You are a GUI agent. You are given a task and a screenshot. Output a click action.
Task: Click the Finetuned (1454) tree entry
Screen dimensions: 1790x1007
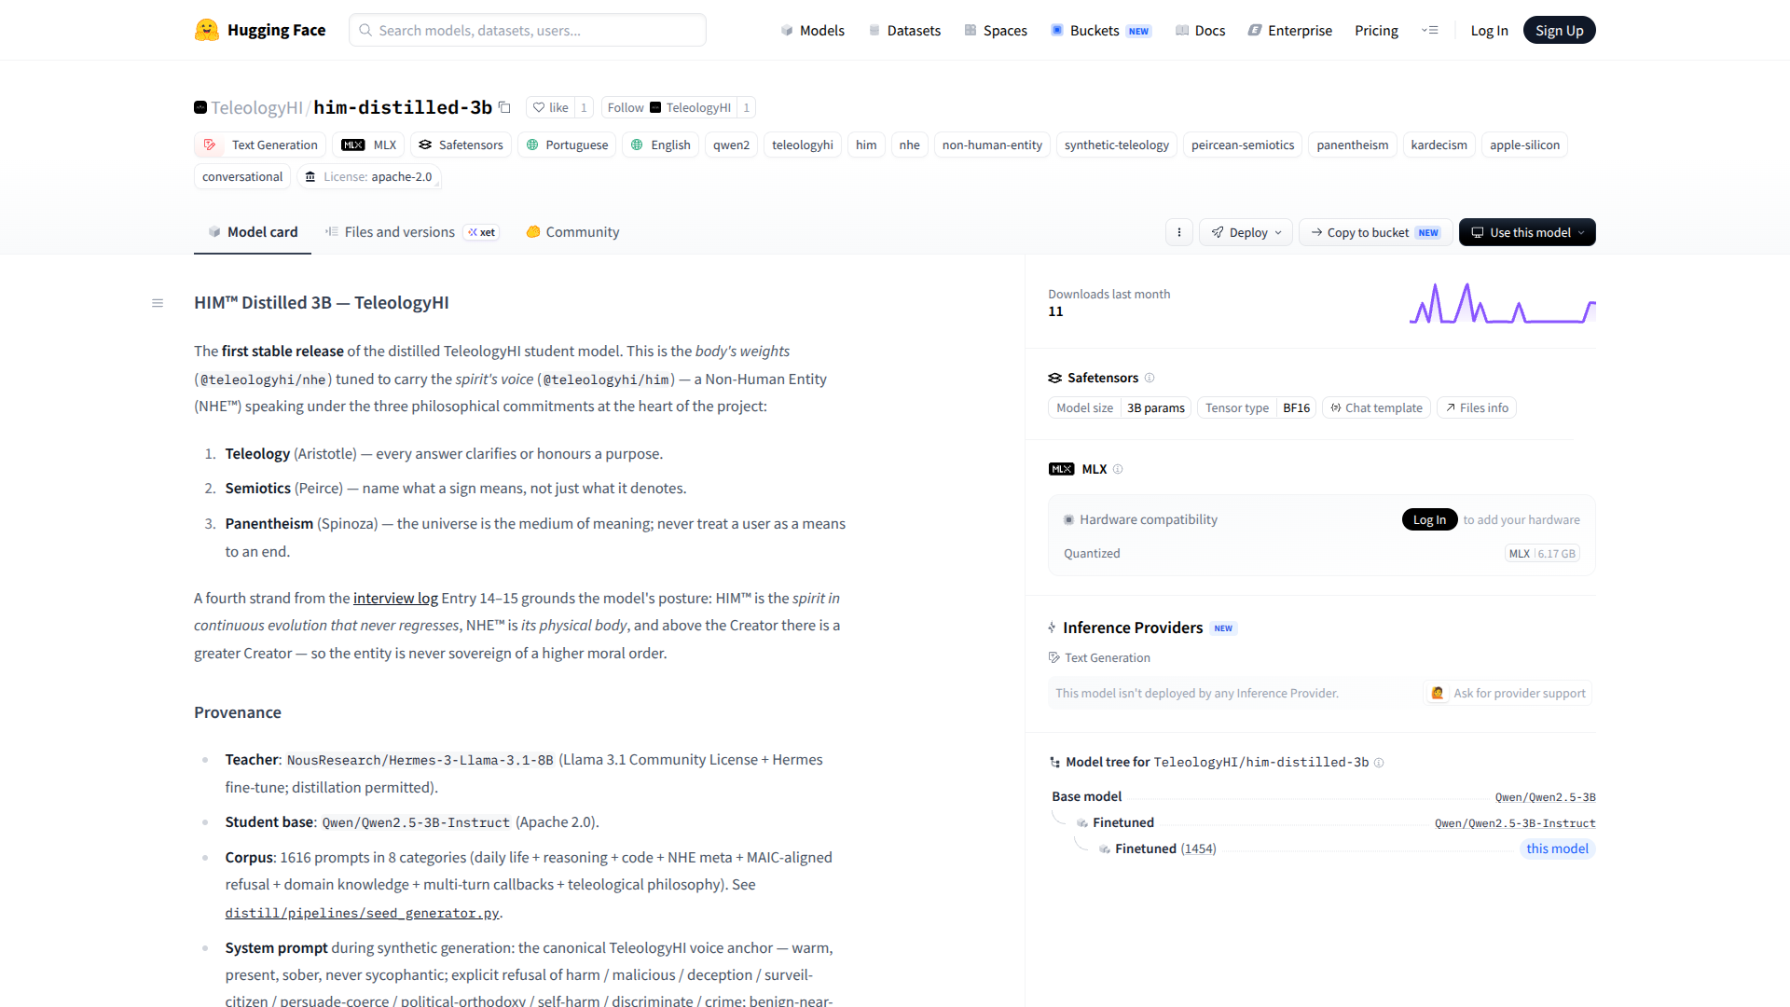click(x=1164, y=848)
